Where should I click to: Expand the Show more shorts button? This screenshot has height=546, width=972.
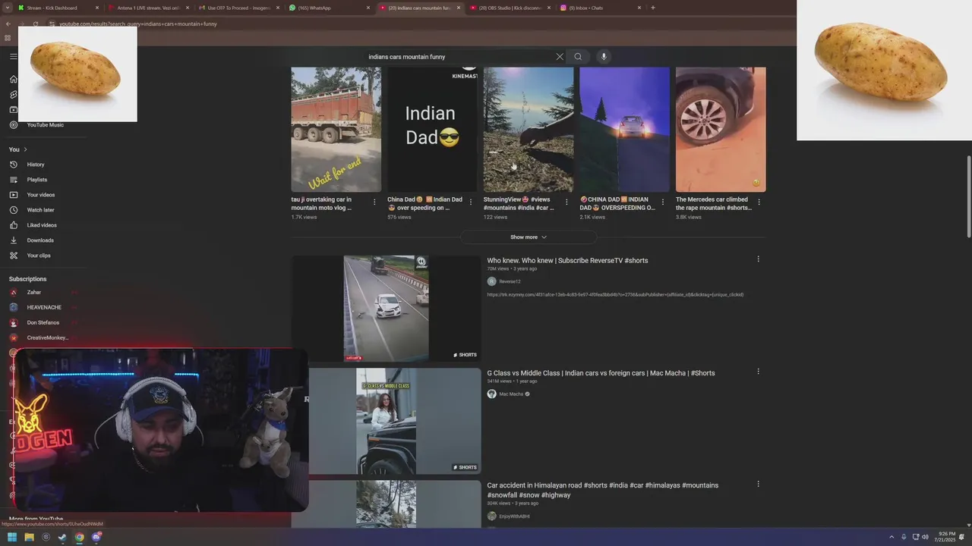[x=528, y=237]
